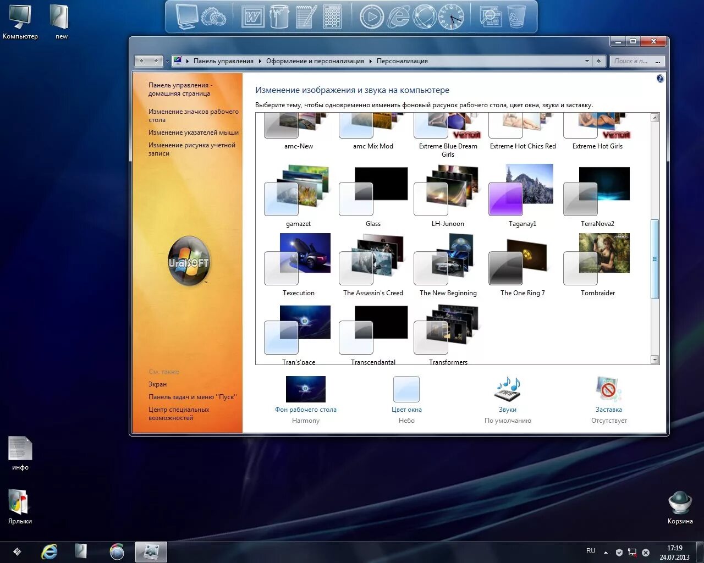Open the 'Заставка' screensaver settings
The height and width of the screenshot is (563, 704).
609,400
